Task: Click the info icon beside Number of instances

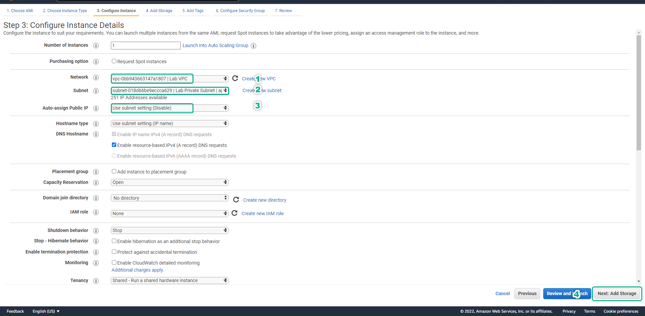Action: point(96,45)
